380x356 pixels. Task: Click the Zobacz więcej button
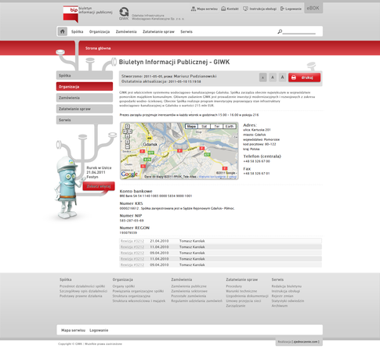point(99,186)
